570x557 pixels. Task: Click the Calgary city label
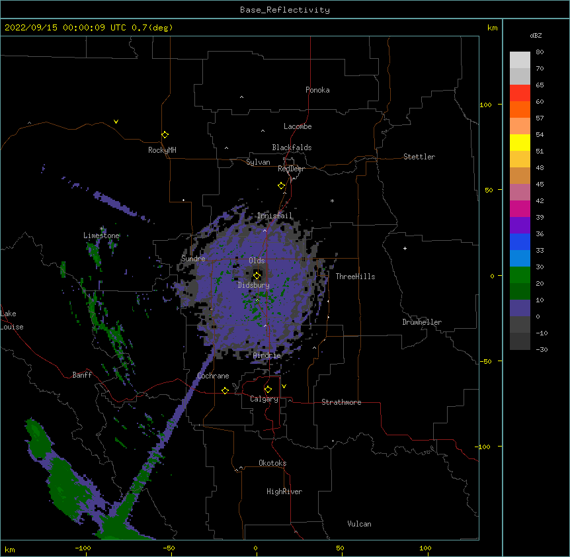coord(264,399)
